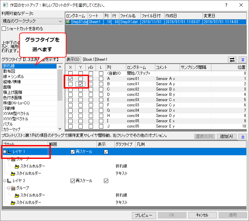The image size is (249, 221).
Task: Choose カラーマップ graph type
Action: click(x=12, y=129)
